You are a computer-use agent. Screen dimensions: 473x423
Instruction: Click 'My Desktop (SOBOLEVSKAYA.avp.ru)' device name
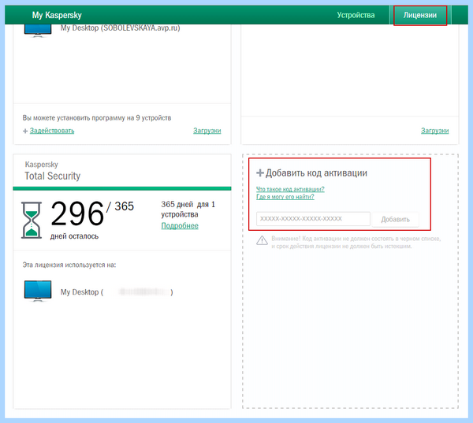tap(120, 28)
